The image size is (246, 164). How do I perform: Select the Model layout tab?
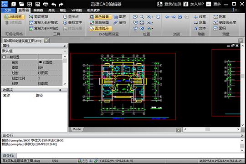click(x=77, y=129)
